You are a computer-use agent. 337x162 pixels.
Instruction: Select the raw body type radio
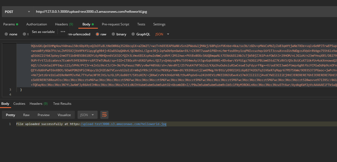[x=97, y=34]
